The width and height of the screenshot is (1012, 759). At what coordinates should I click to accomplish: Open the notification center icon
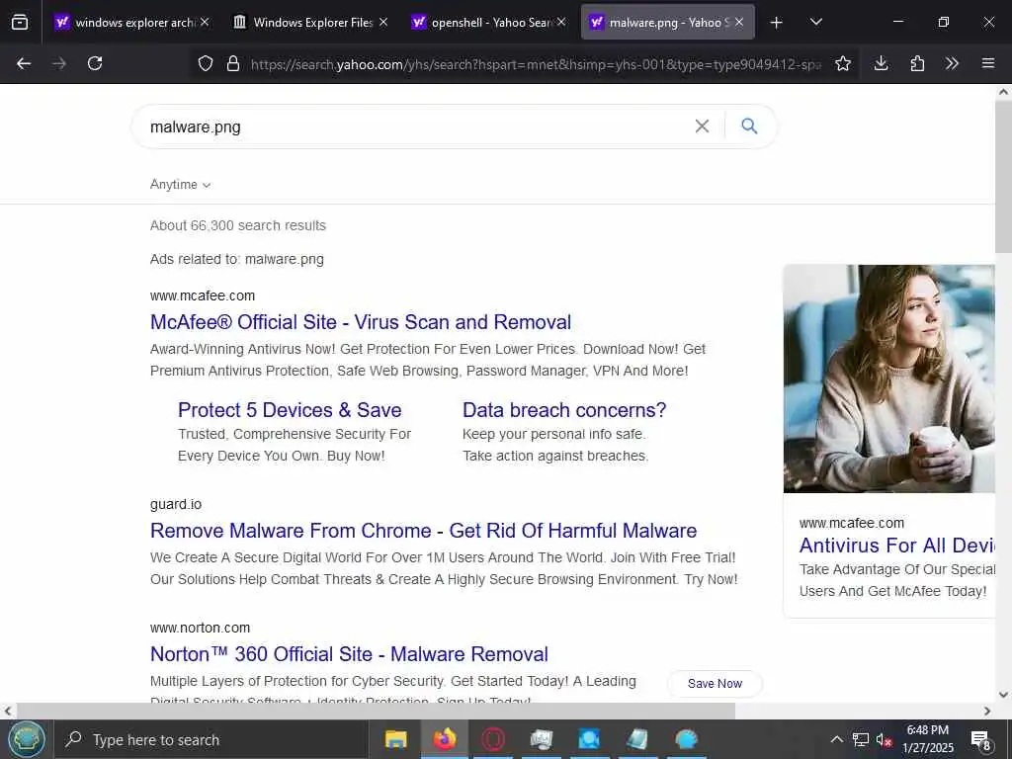click(980, 739)
